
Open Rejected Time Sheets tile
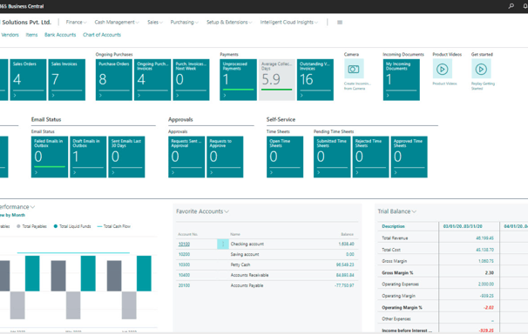click(x=370, y=157)
